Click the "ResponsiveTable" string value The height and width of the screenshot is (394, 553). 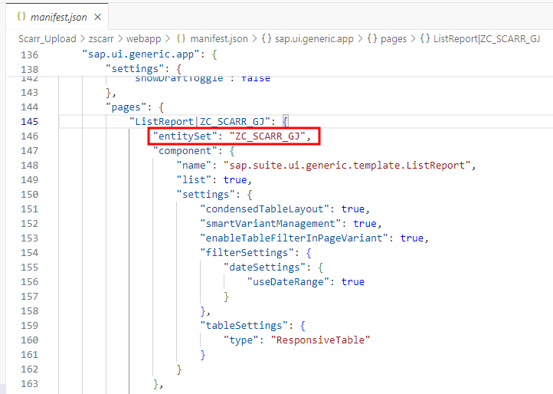(x=320, y=340)
